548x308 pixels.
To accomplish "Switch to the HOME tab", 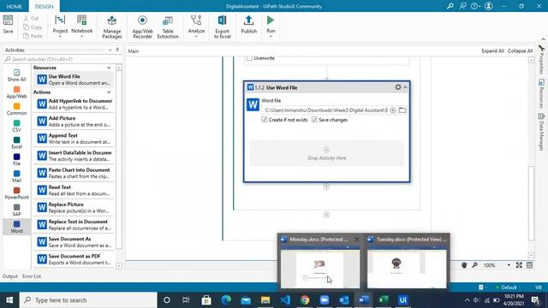I will 15,6.
